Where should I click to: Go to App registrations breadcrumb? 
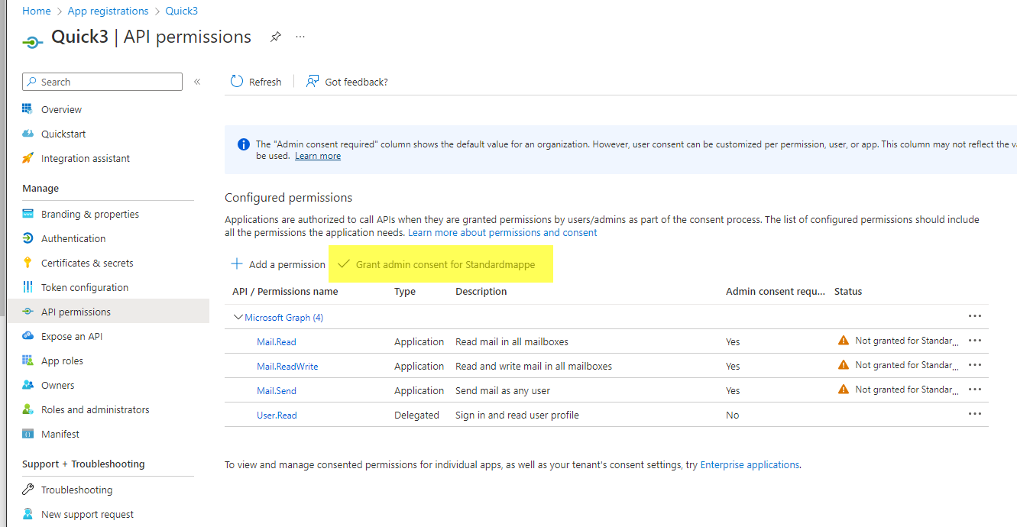pos(108,11)
